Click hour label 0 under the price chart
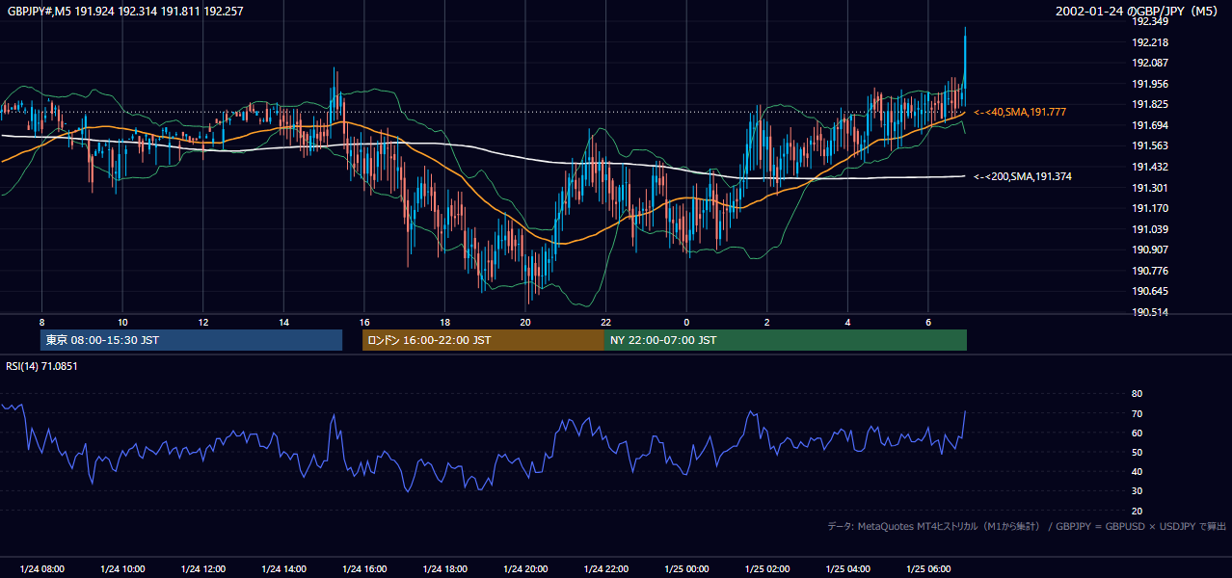Screen dimensions: 1232x578 click(686, 322)
